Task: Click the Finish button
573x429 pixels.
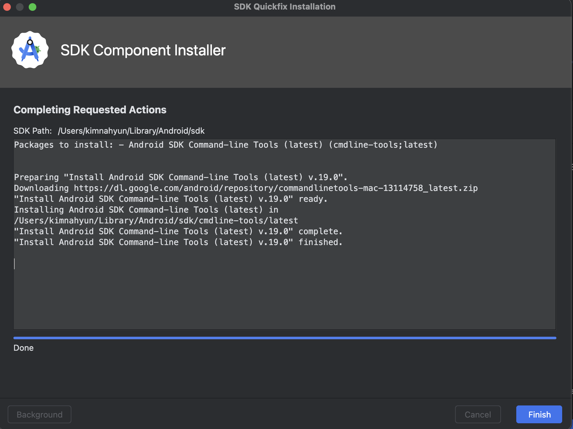Action: click(539, 414)
